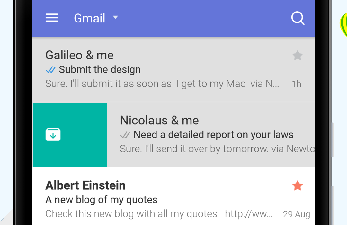The width and height of the screenshot is (347, 225).
Task: Open the Nicolaus & me conversation
Action: click(211, 134)
